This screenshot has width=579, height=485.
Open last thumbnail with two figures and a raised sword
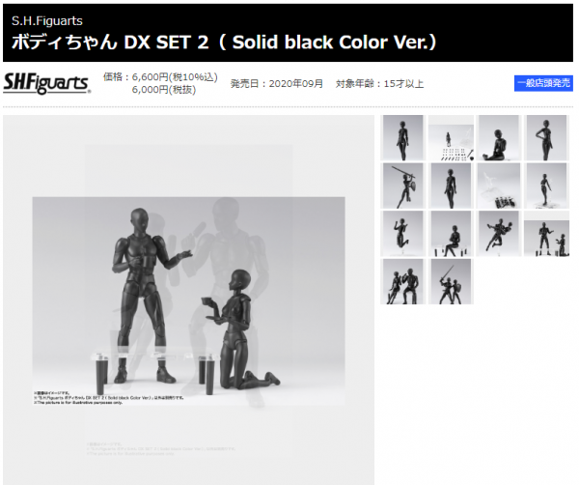point(451,282)
